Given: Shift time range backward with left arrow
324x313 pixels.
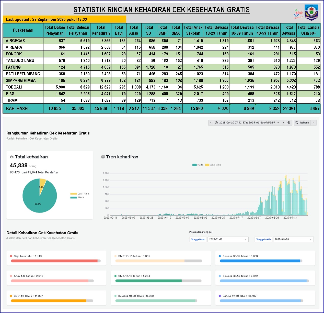Looking at the screenshot, I should click(211, 123).
